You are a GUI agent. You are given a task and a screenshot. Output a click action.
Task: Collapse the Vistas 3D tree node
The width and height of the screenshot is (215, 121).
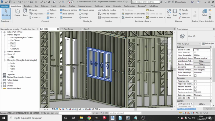pyautogui.click(x=5, y=54)
